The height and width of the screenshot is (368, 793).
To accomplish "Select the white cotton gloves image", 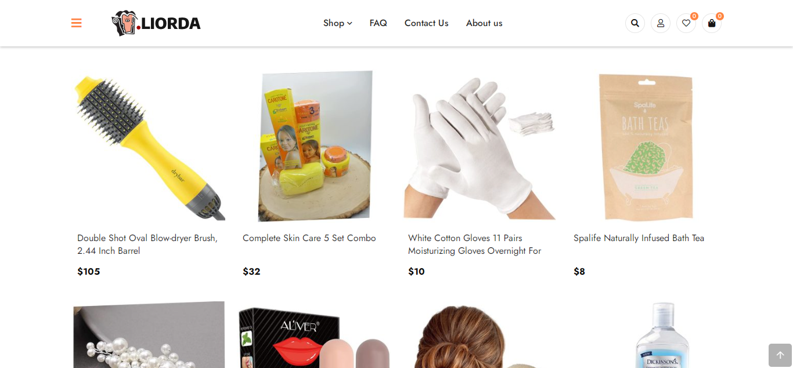I will coord(480,146).
